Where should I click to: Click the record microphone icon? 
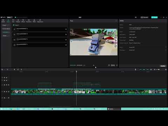click(x=135, y=69)
